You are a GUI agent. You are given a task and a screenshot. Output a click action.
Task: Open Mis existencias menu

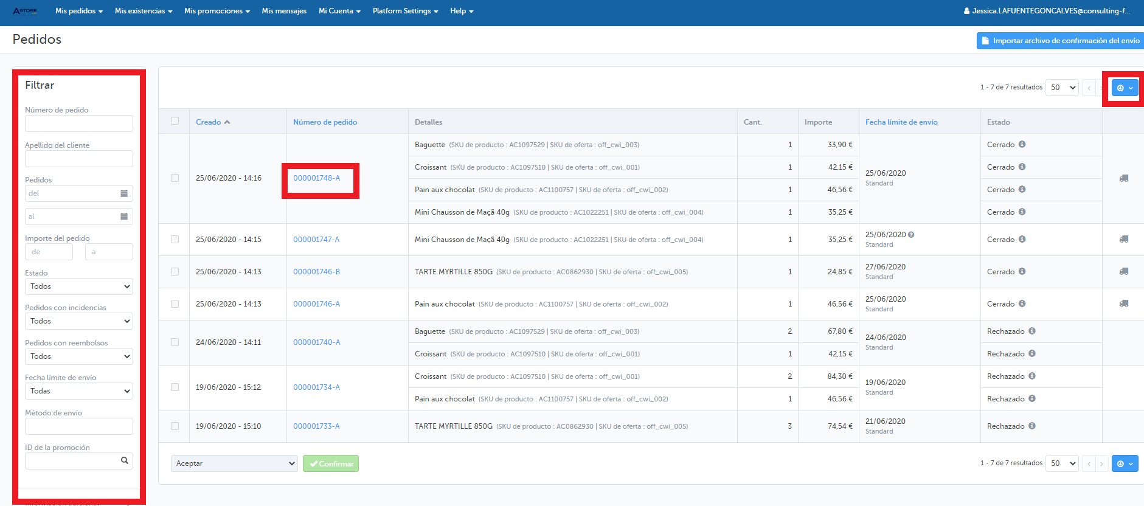(144, 11)
